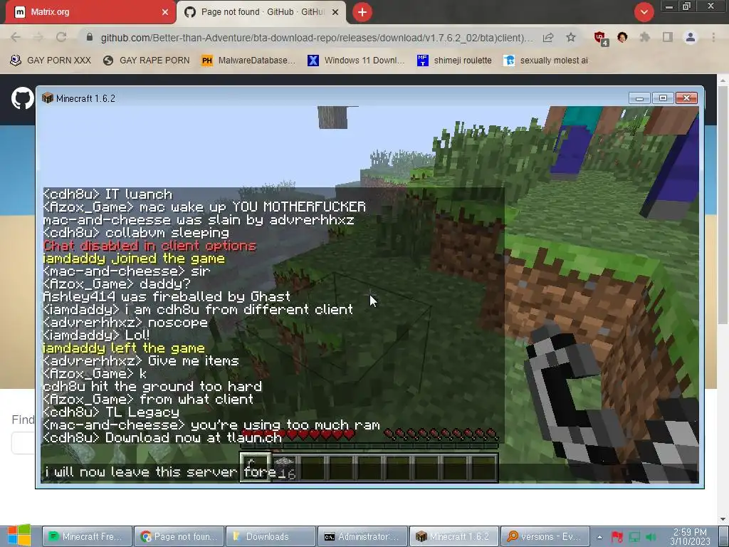
Task: Select hotbar slot holding 16 items
Action: pyautogui.click(x=284, y=467)
